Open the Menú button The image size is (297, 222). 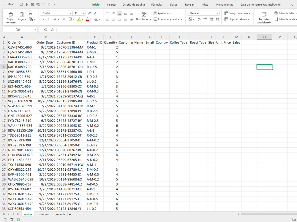(x=9, y=4)
